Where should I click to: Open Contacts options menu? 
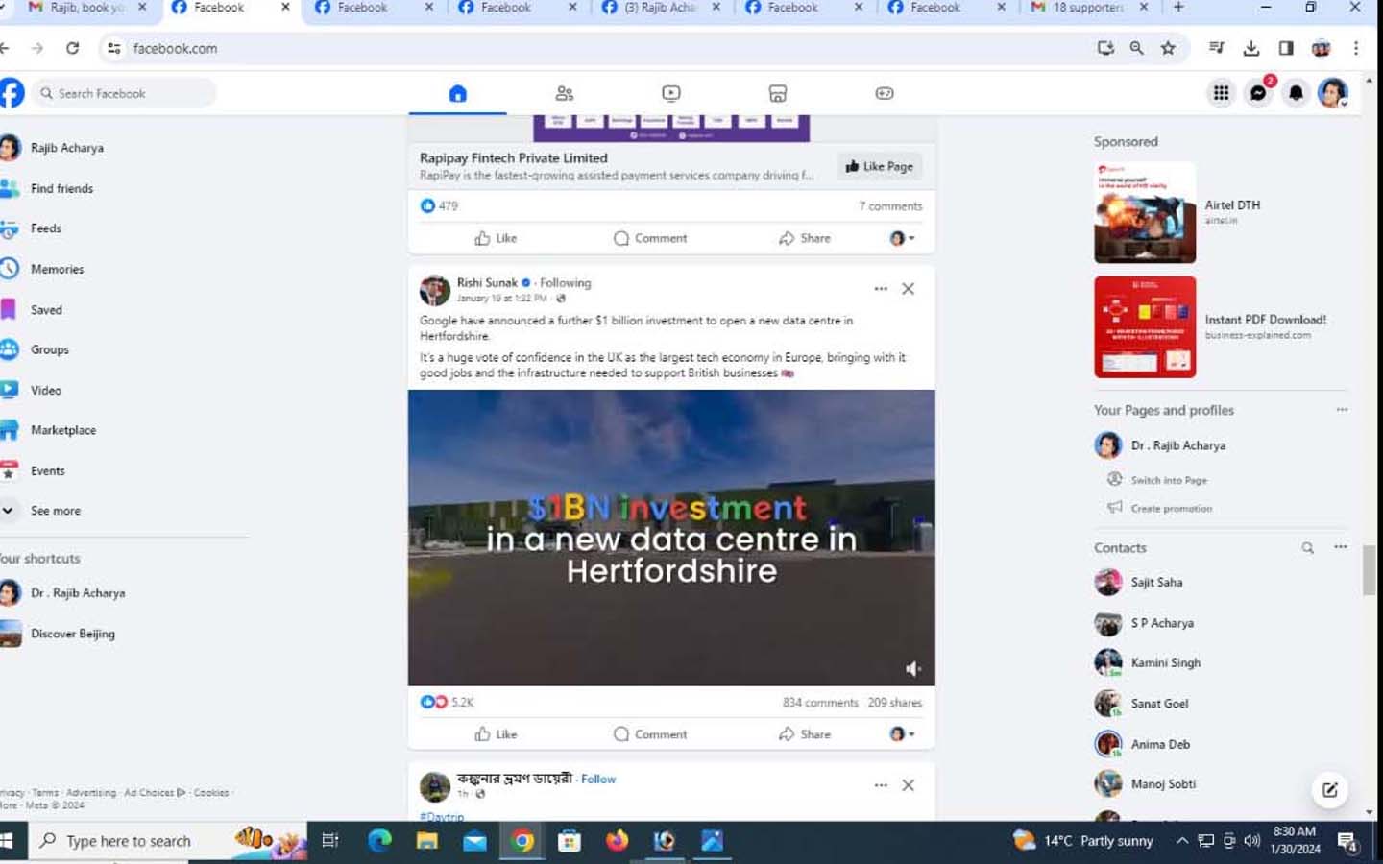pyautogui.click(x=1341, y=547)
